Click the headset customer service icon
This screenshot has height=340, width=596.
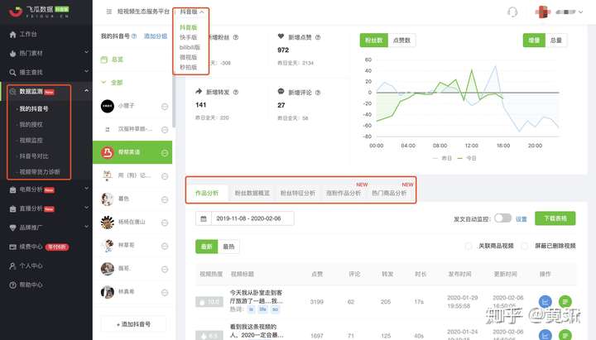click(x=512, y=12)
